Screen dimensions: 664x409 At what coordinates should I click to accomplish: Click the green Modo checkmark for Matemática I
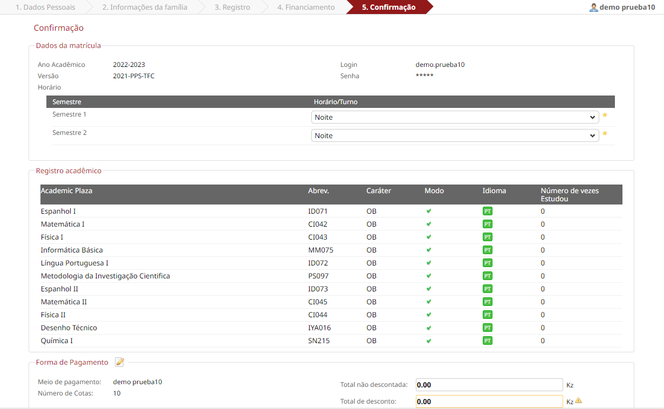pos(429,224)
